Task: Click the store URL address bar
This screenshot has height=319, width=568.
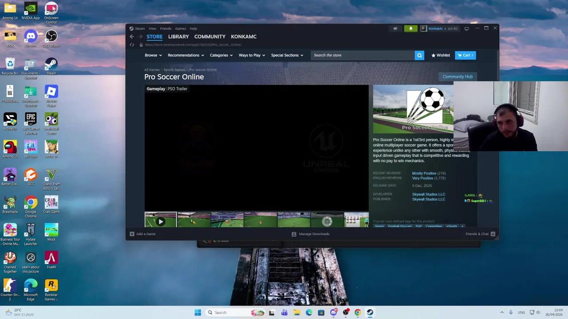Action: point(193,45)
